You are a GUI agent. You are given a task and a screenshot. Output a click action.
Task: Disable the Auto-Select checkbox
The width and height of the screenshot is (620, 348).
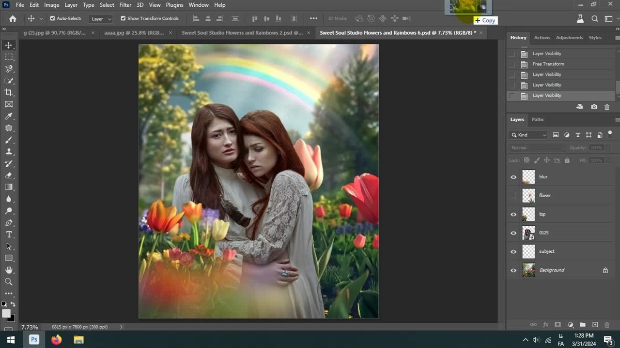52,18
